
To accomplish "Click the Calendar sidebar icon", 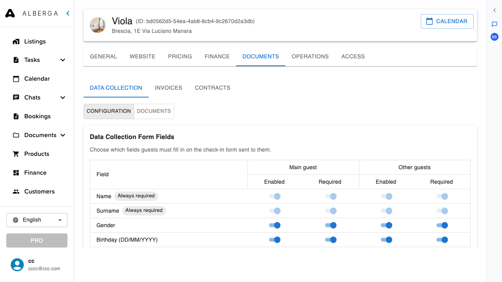I will (16, 79).
